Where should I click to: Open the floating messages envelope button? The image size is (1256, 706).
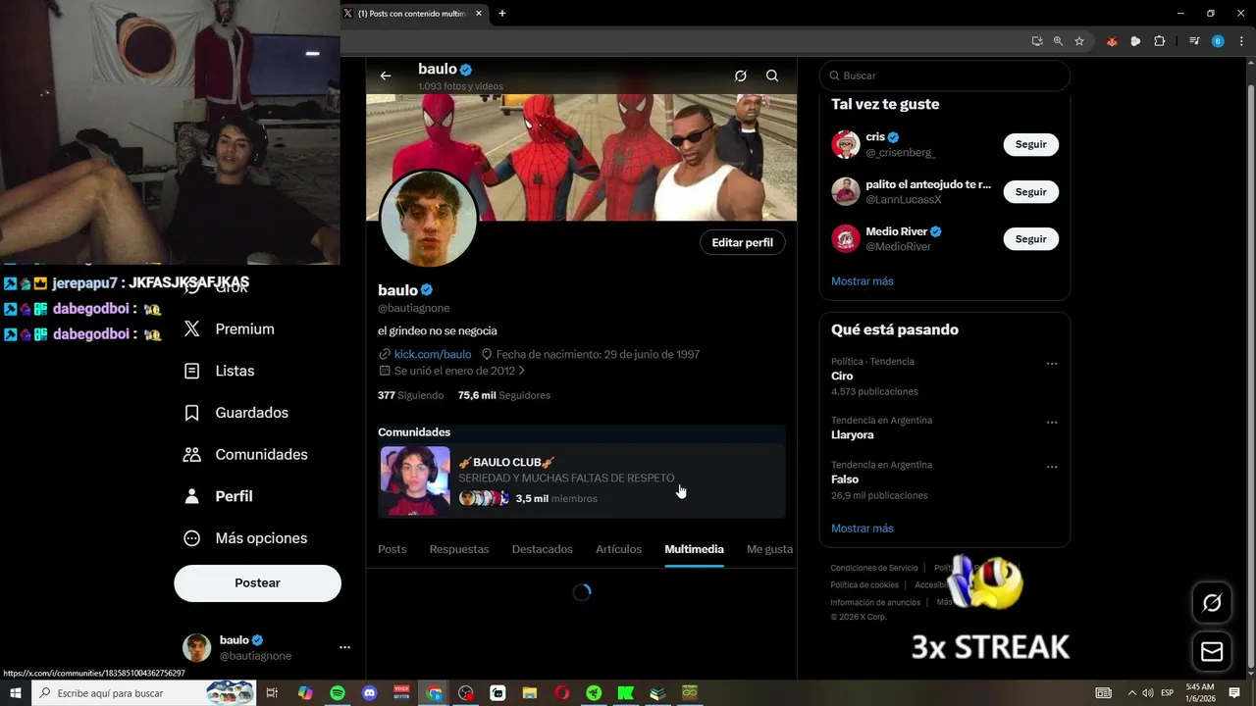(1212, 652)
